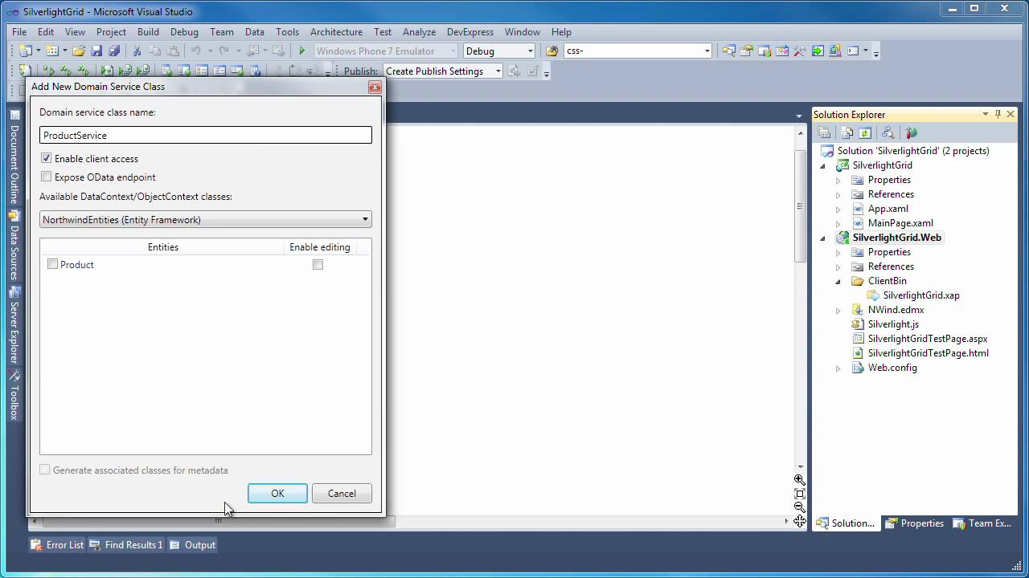Check Enable editing for Product
This screenshot has height=578, width=1029.
(x=318, y=264)
